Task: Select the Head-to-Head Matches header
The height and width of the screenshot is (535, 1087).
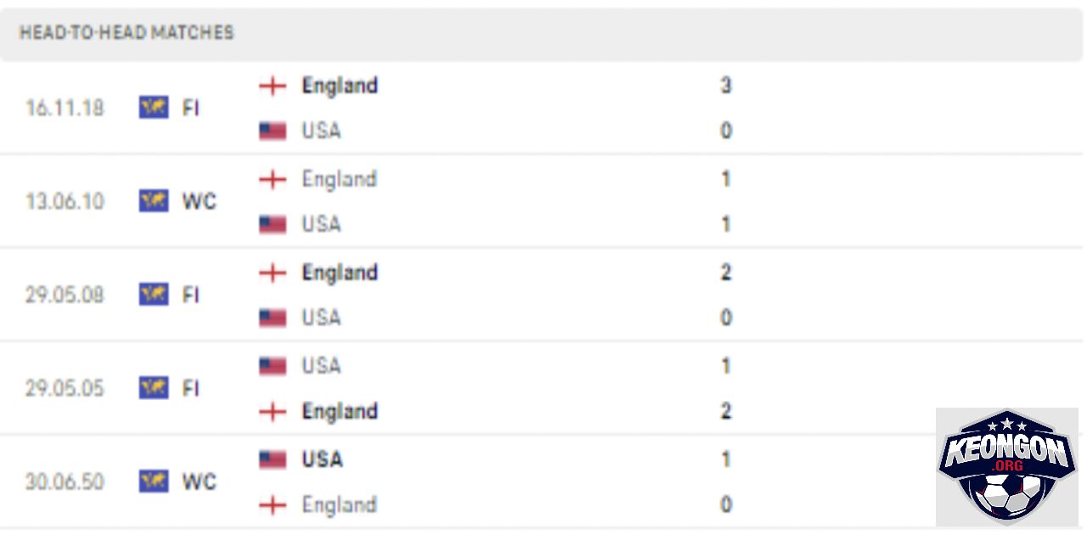Action: coord(127,33)
